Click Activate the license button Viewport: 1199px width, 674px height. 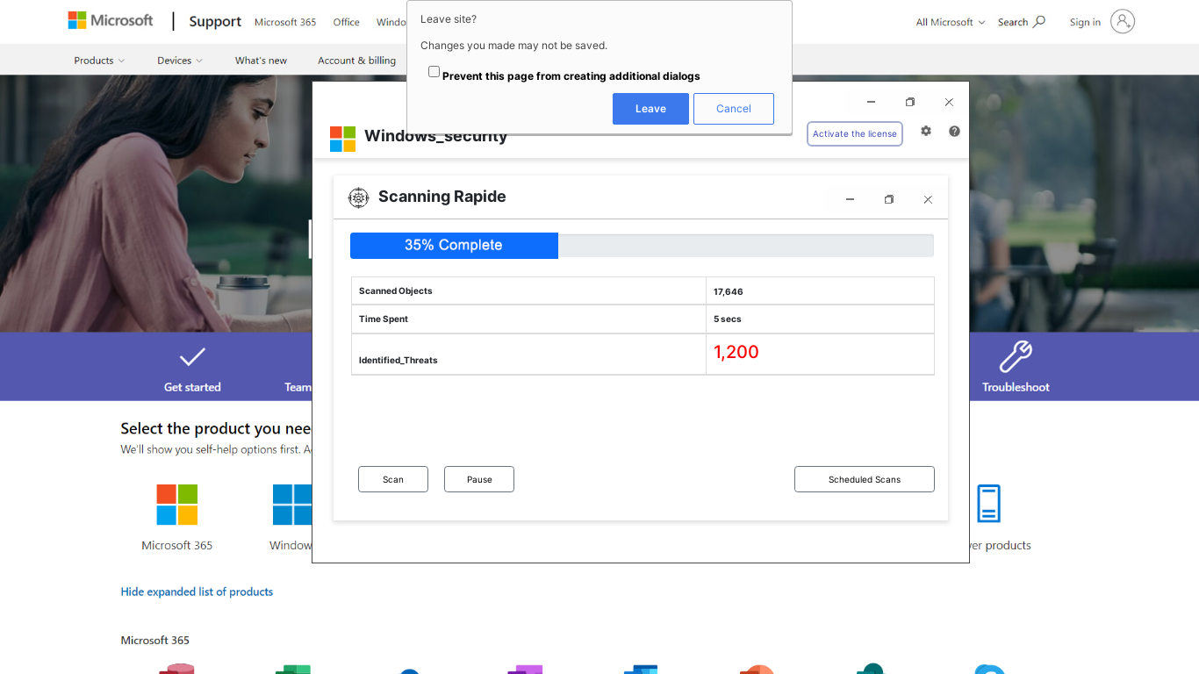[855, 133]
